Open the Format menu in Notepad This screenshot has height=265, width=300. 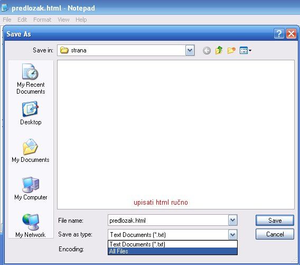(x=42, y=20)
